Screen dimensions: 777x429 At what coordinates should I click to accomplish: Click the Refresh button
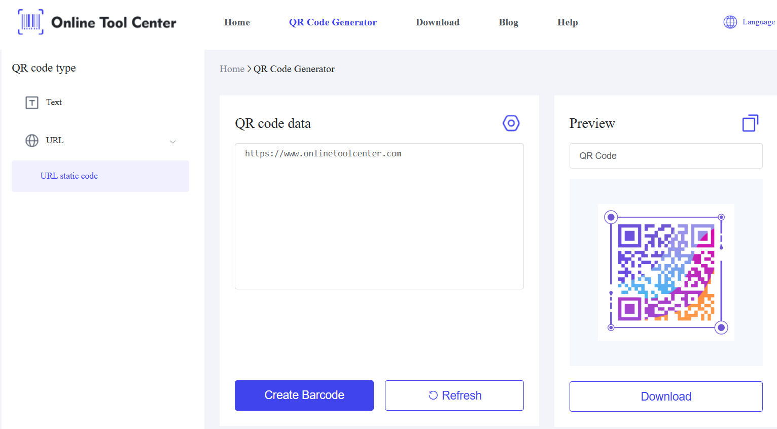point(454,395)
